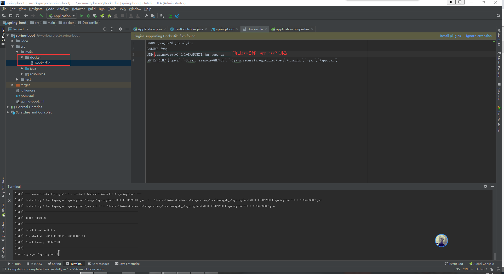
Task: Open the TODO tool window button
Action: pos(34,264)
